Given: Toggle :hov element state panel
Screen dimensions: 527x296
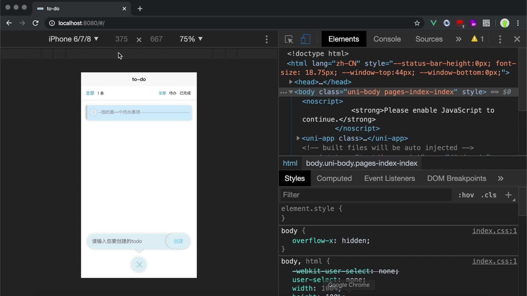Looking at the screenshot, I should coord(466,195).
